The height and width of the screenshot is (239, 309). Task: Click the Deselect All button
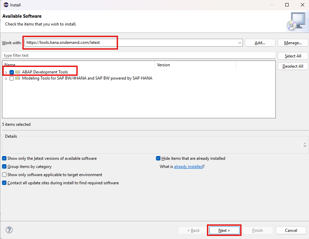(x=293, y=66)
